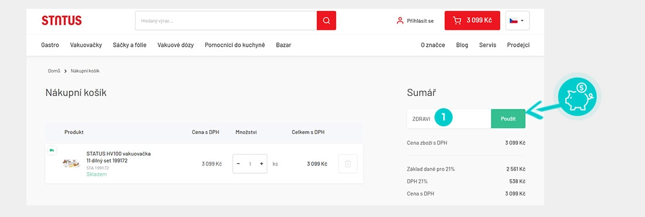Click the "DPH 21%" summary label
This screenshot has width=645, height=217.
coord(417,181)
